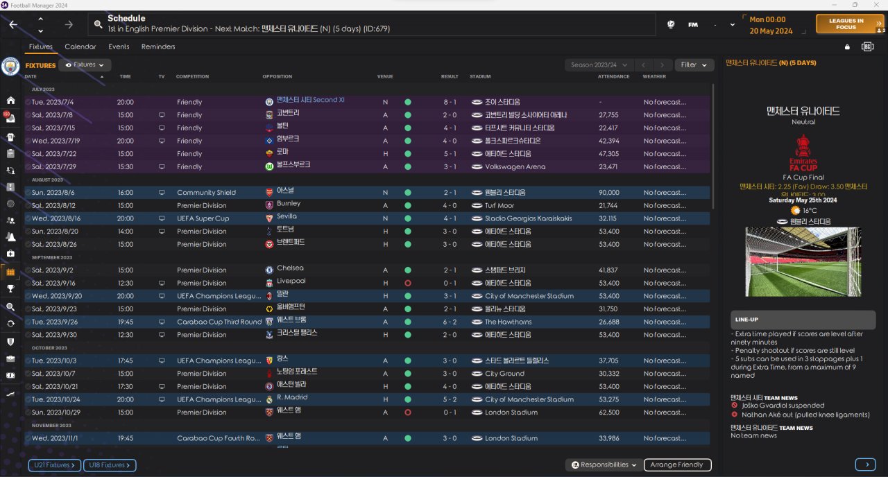Open the Club Vision briefcase icon

(10, 359)
